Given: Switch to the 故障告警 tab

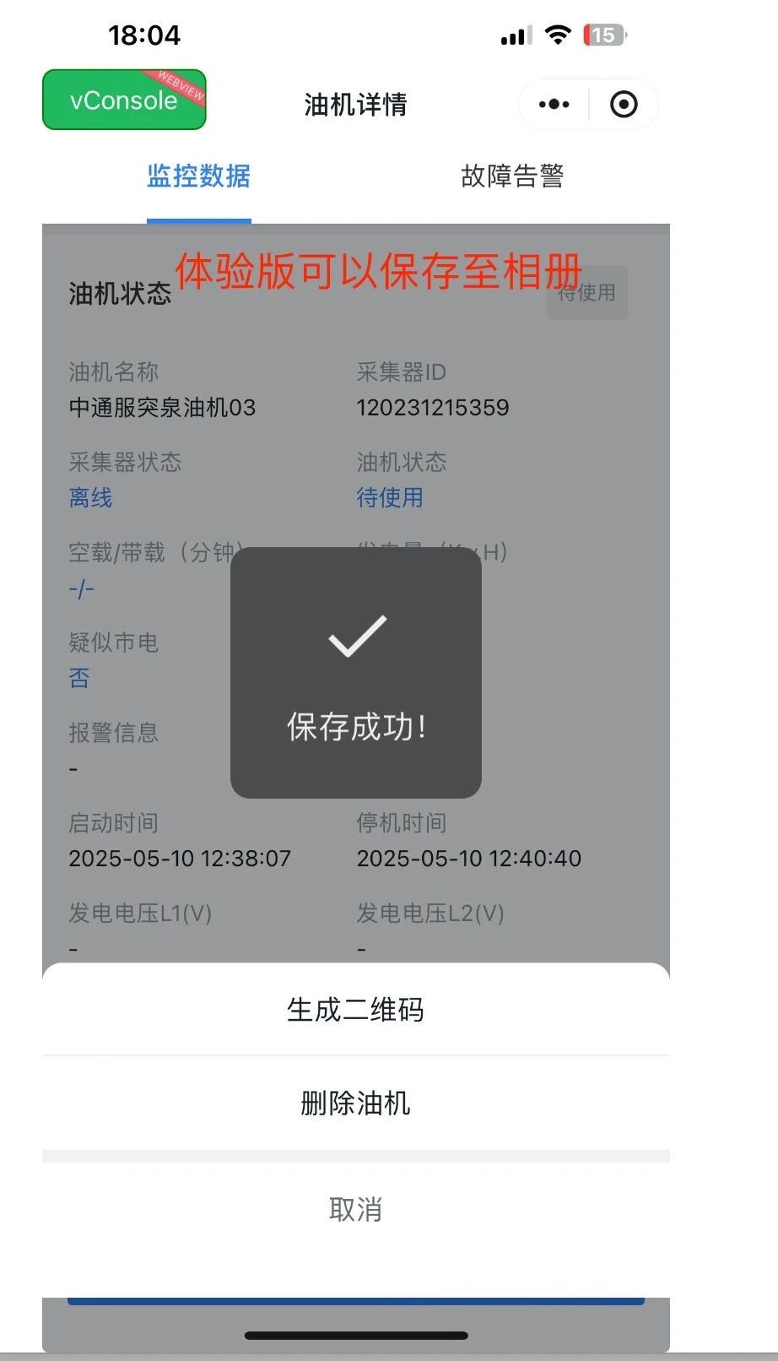Looking at the screenshot, I should 512,176.
